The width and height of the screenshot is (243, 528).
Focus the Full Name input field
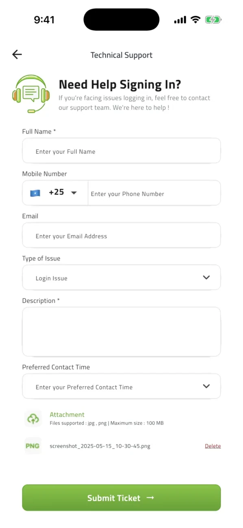121,151
